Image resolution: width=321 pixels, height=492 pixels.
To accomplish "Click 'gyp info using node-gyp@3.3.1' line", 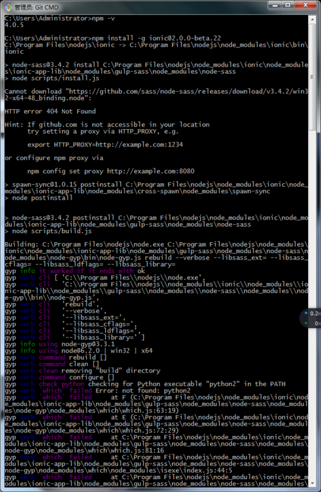I will pos(60,344).
